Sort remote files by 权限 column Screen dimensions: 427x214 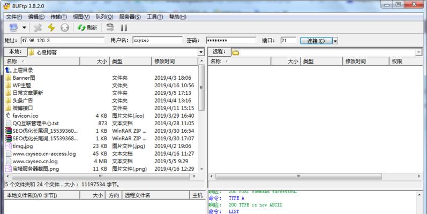(406, 62)
